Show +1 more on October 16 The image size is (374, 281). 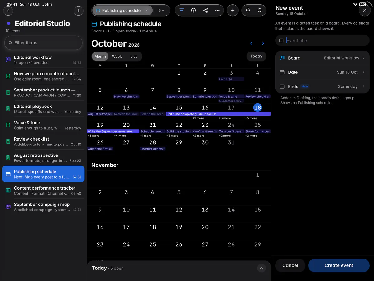[198, 118]
